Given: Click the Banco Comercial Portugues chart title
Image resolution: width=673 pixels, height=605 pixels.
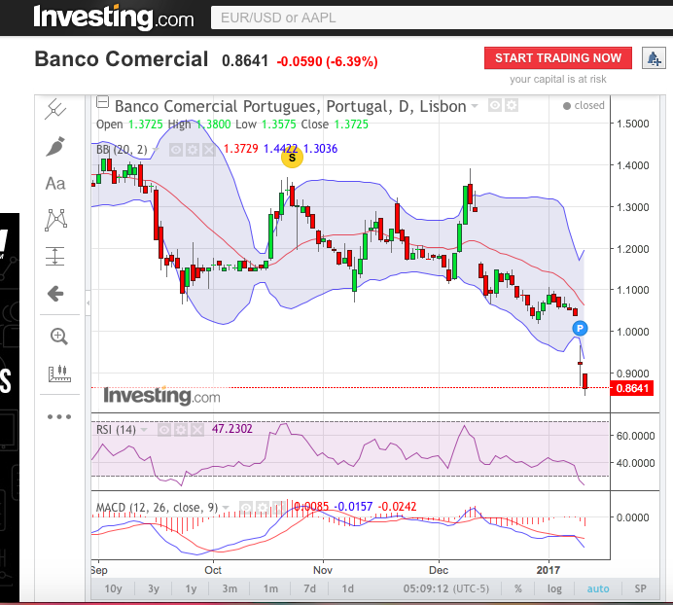Looking at the screenshot, I should point(290,106).
